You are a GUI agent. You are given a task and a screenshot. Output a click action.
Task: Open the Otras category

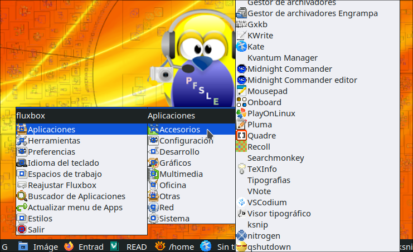point(192,196)
